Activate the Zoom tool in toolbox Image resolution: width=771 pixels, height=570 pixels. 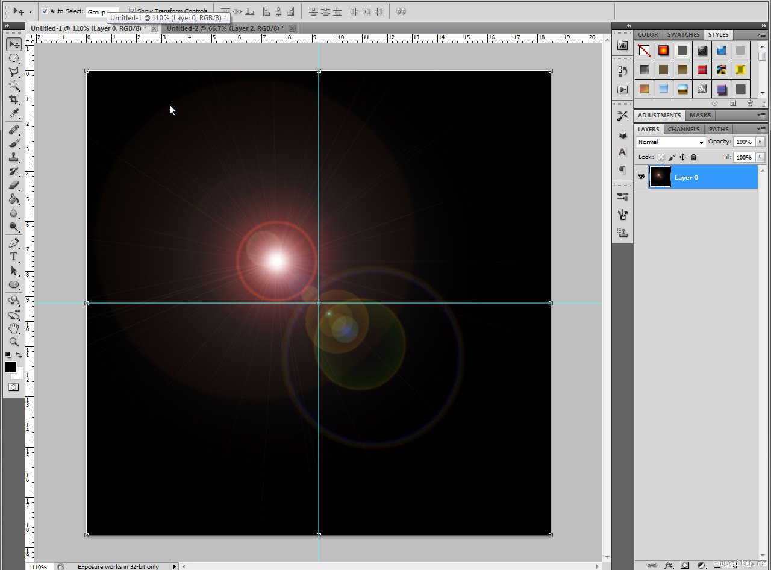(x=14, y=342)
